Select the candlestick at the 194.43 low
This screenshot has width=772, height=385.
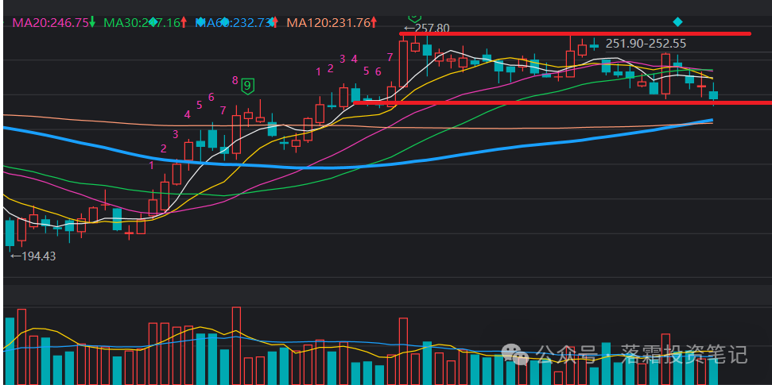(10, 233)
